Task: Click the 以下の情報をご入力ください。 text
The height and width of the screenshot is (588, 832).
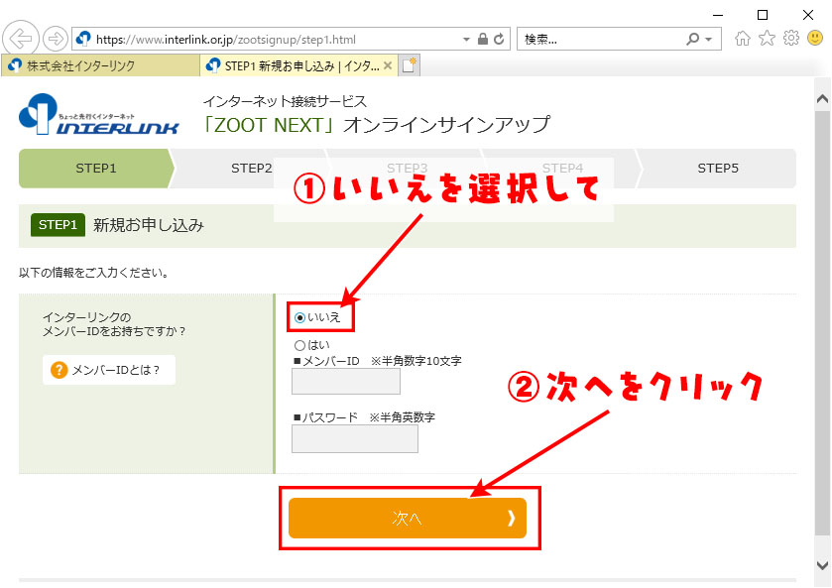Action: click(94, 273)
